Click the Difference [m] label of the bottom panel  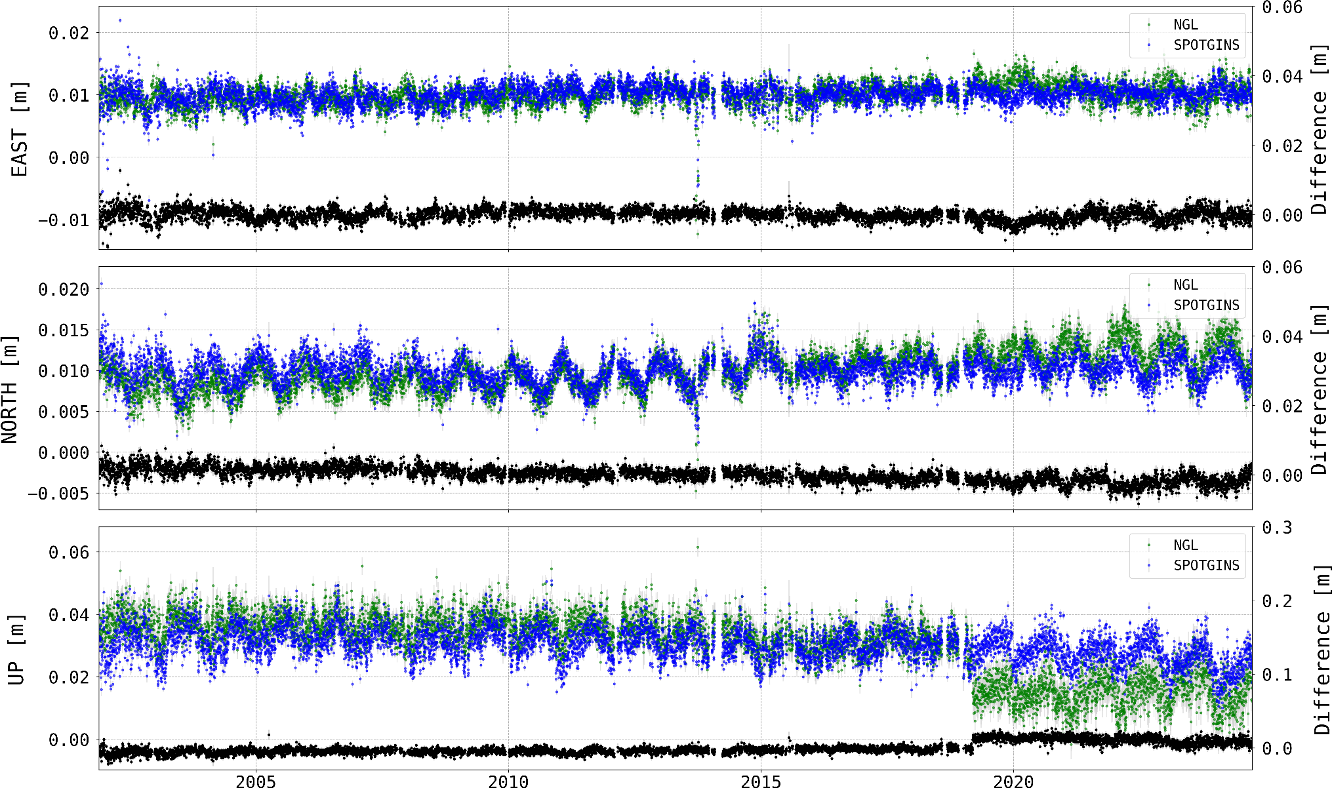point(1322,649)
